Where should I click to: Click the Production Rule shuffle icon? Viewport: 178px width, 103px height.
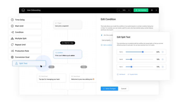point(12,51)
